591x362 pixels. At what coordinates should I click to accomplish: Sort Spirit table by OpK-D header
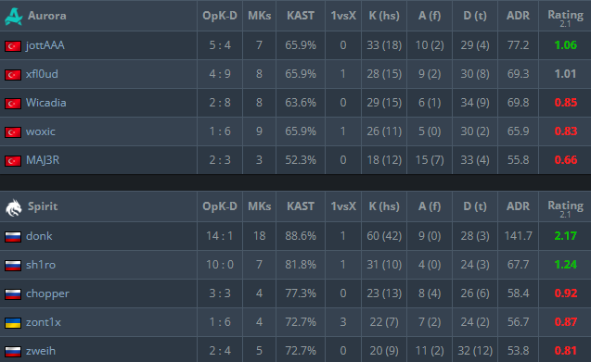(220, 206)
